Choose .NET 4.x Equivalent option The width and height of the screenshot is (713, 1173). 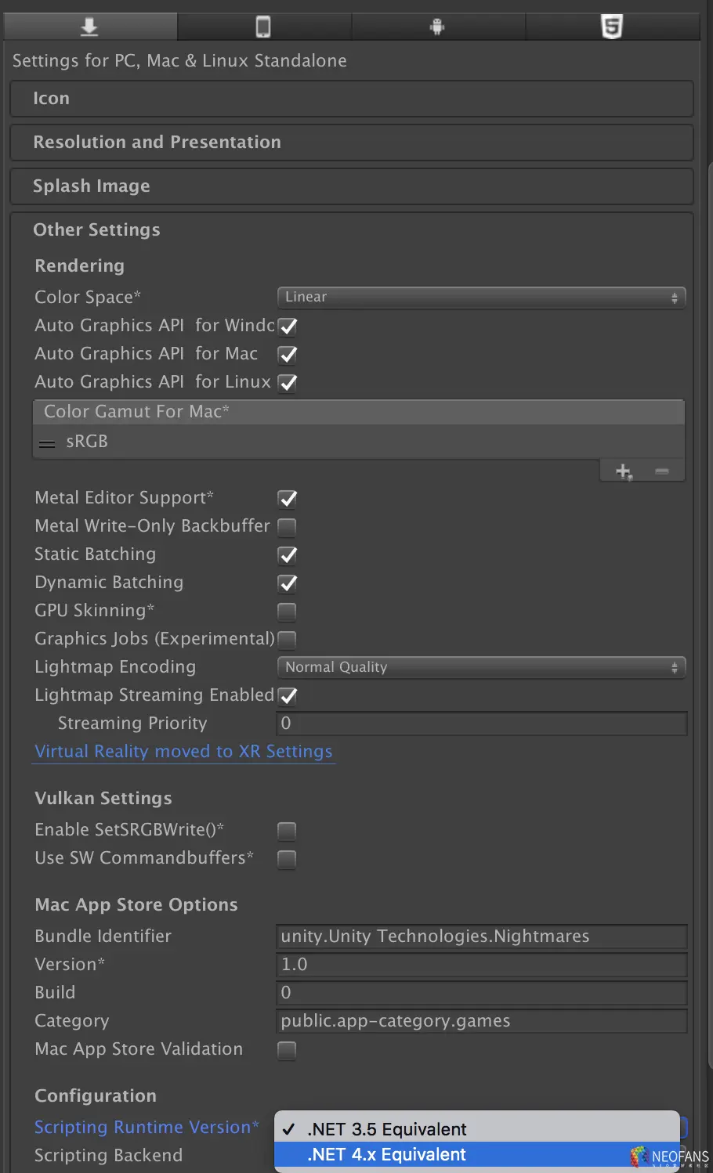387,1155
